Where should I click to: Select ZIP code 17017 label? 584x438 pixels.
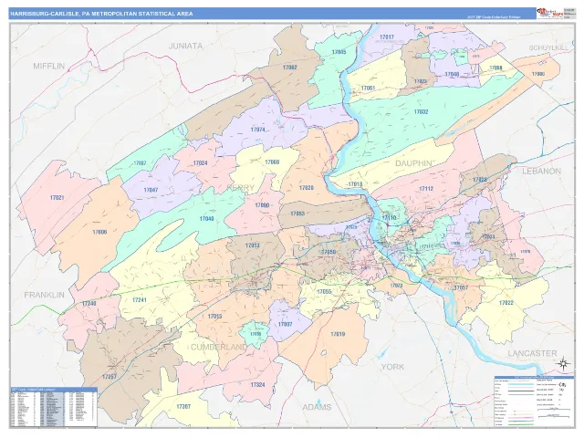click(x=387, y=37)
